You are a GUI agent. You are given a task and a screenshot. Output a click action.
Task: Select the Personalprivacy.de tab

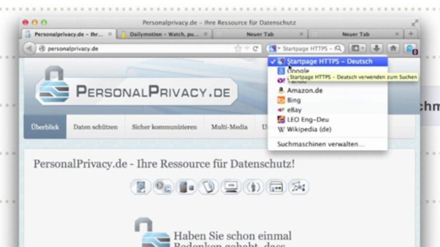pos(68,34)
